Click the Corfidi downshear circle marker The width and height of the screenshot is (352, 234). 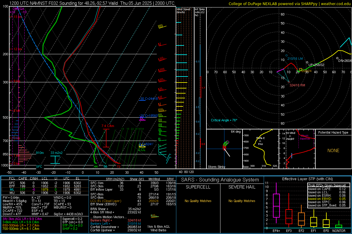[337, 58]
